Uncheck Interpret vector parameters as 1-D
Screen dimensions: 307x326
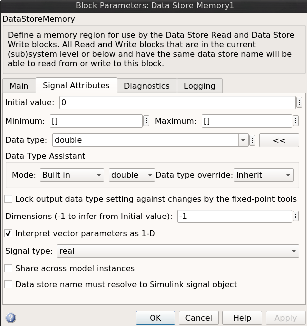[8, 233]
